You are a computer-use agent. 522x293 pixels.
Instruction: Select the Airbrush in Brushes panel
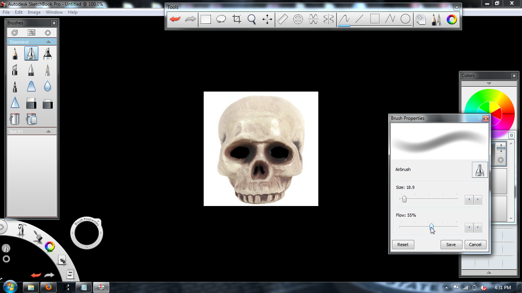(31, 53)
